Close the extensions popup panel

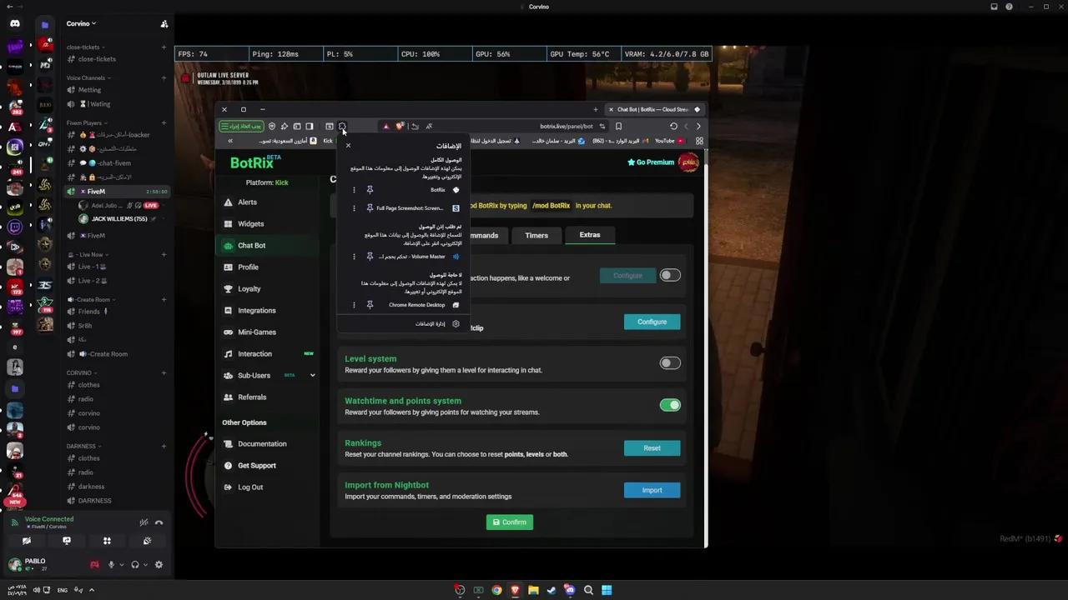click(348, 146)
